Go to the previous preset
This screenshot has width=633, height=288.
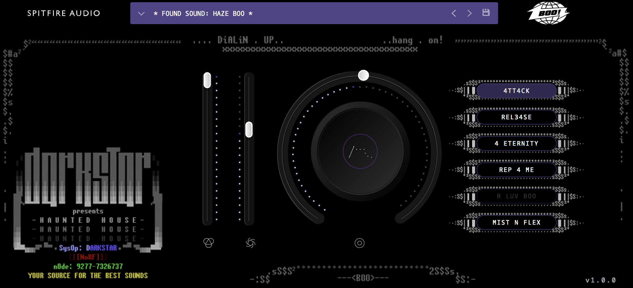pos(454,13)
